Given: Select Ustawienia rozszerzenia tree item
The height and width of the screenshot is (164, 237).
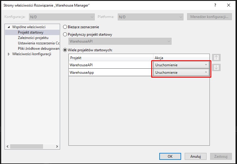Looking at the screenshot, I should click(39, 43).
